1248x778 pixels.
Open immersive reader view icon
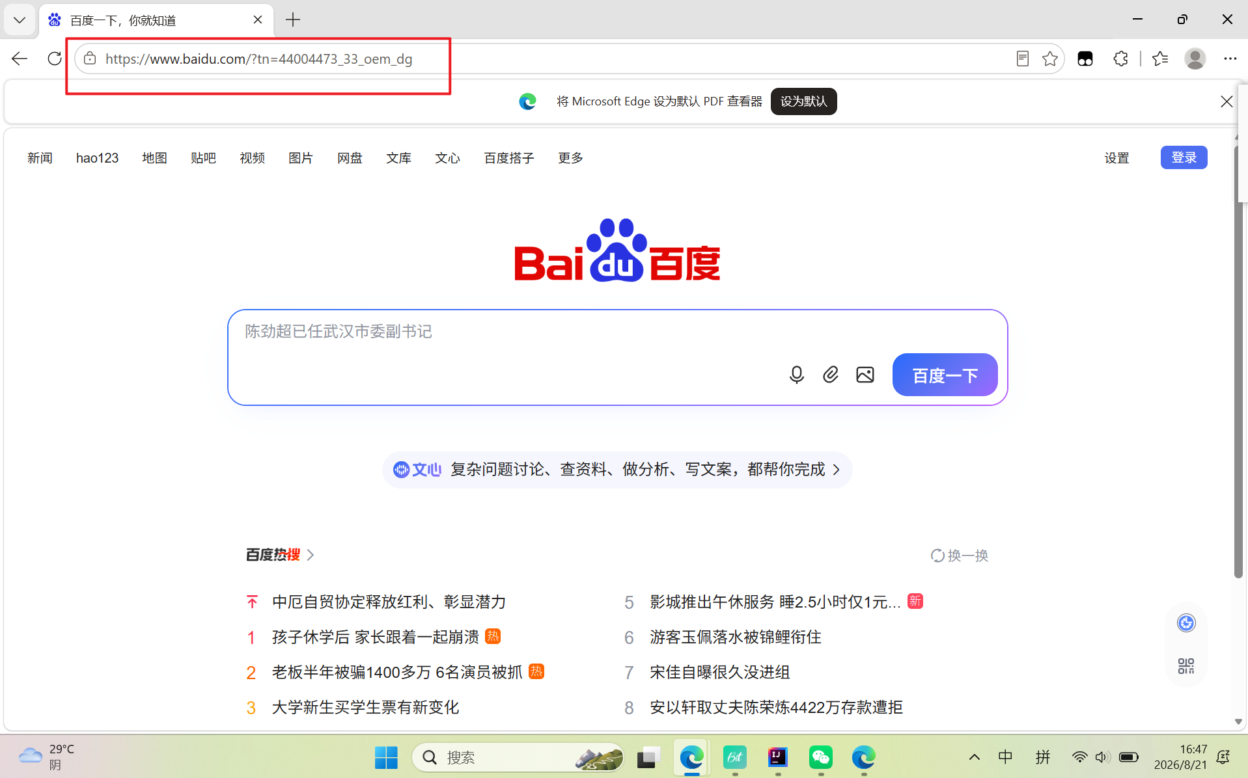tap(1022, 59)
